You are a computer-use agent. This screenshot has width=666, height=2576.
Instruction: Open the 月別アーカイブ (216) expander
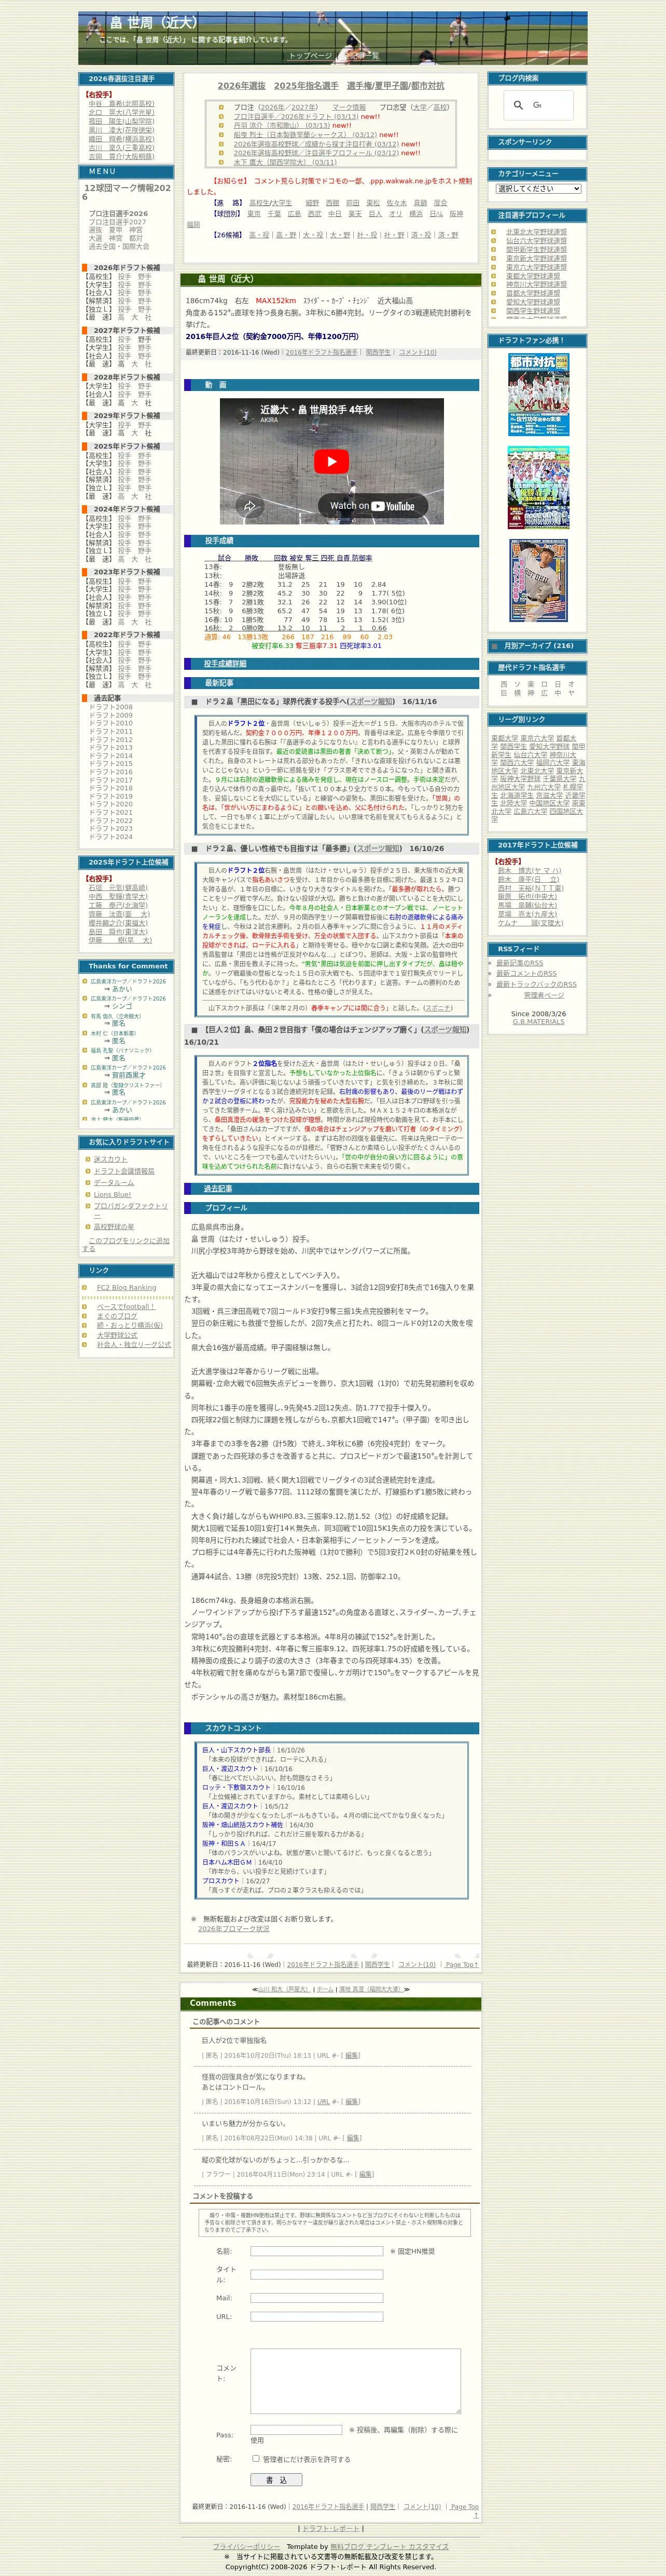[537, 646]
